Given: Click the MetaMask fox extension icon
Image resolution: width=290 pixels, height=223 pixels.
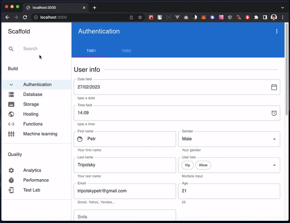Looking at the screenshot, I should tap(204, 17).
